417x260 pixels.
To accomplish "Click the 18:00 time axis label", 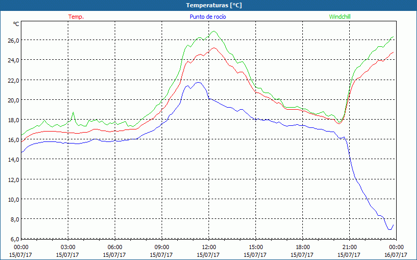I will pos(302,248).
